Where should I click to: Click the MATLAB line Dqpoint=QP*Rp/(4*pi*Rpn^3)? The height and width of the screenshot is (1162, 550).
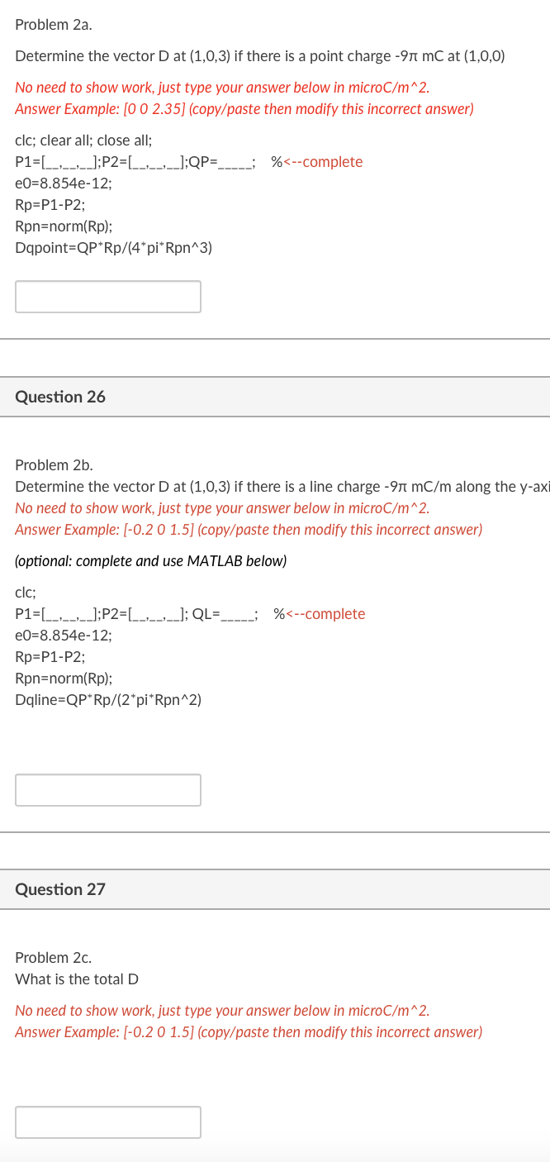[x=113, y=247]
